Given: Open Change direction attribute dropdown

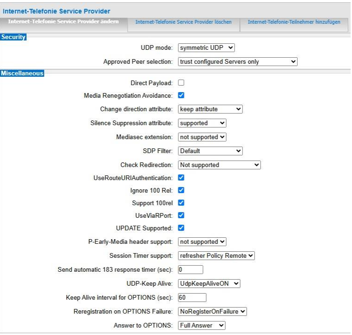Looking at the screenshot, I should click(x=210, y=109).
